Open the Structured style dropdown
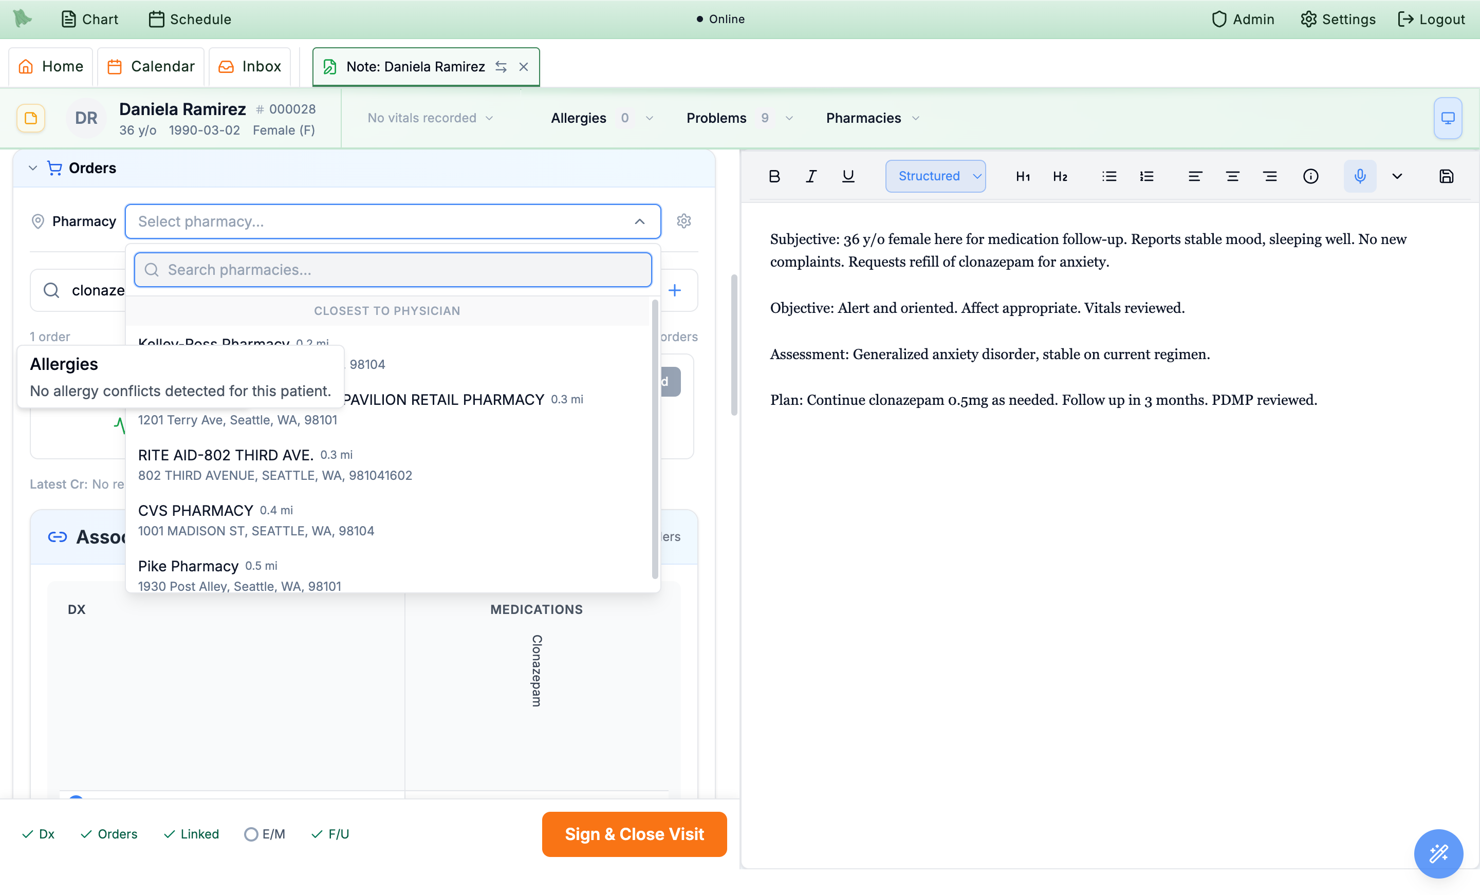This screenshot has height=895, width=1480. coord(935,176)
